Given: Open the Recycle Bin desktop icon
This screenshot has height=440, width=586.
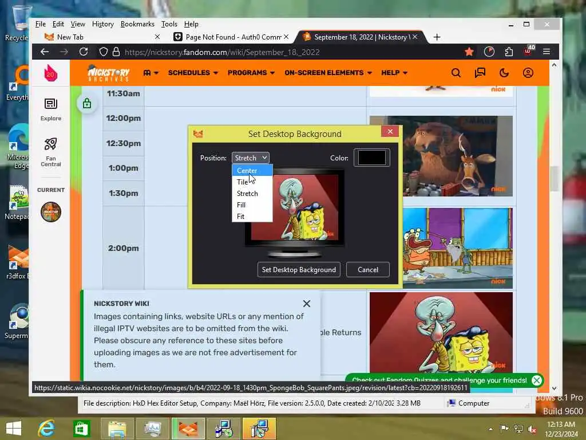Looking at the screenshot, I should tap(17, 23).
